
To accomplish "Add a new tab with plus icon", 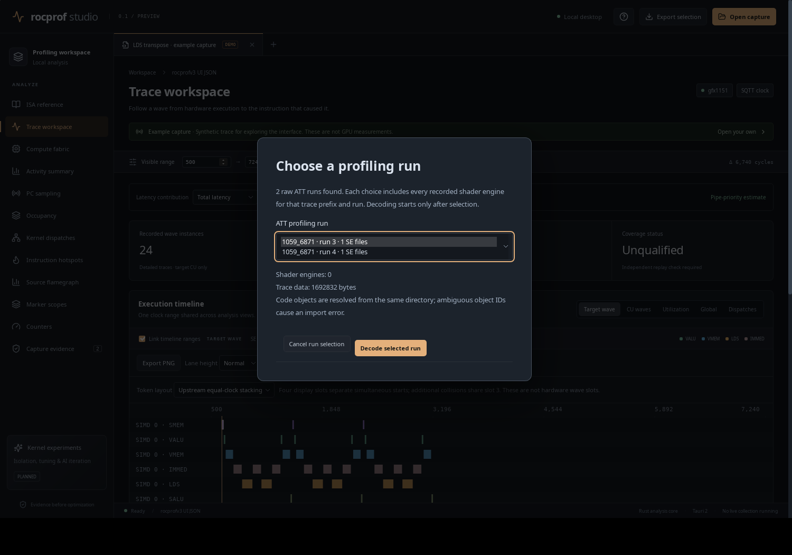I will tap(274, 45).
